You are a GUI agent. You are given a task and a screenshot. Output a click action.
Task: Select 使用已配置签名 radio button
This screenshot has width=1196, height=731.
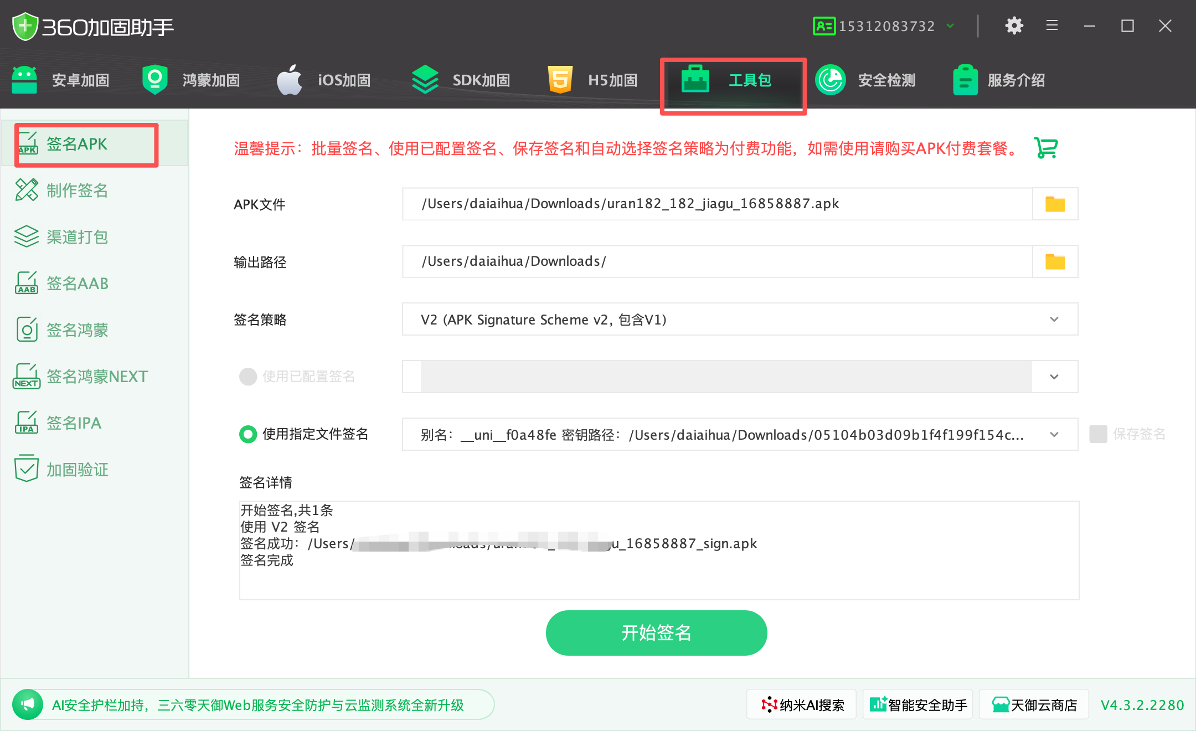[x=248, y=377]
